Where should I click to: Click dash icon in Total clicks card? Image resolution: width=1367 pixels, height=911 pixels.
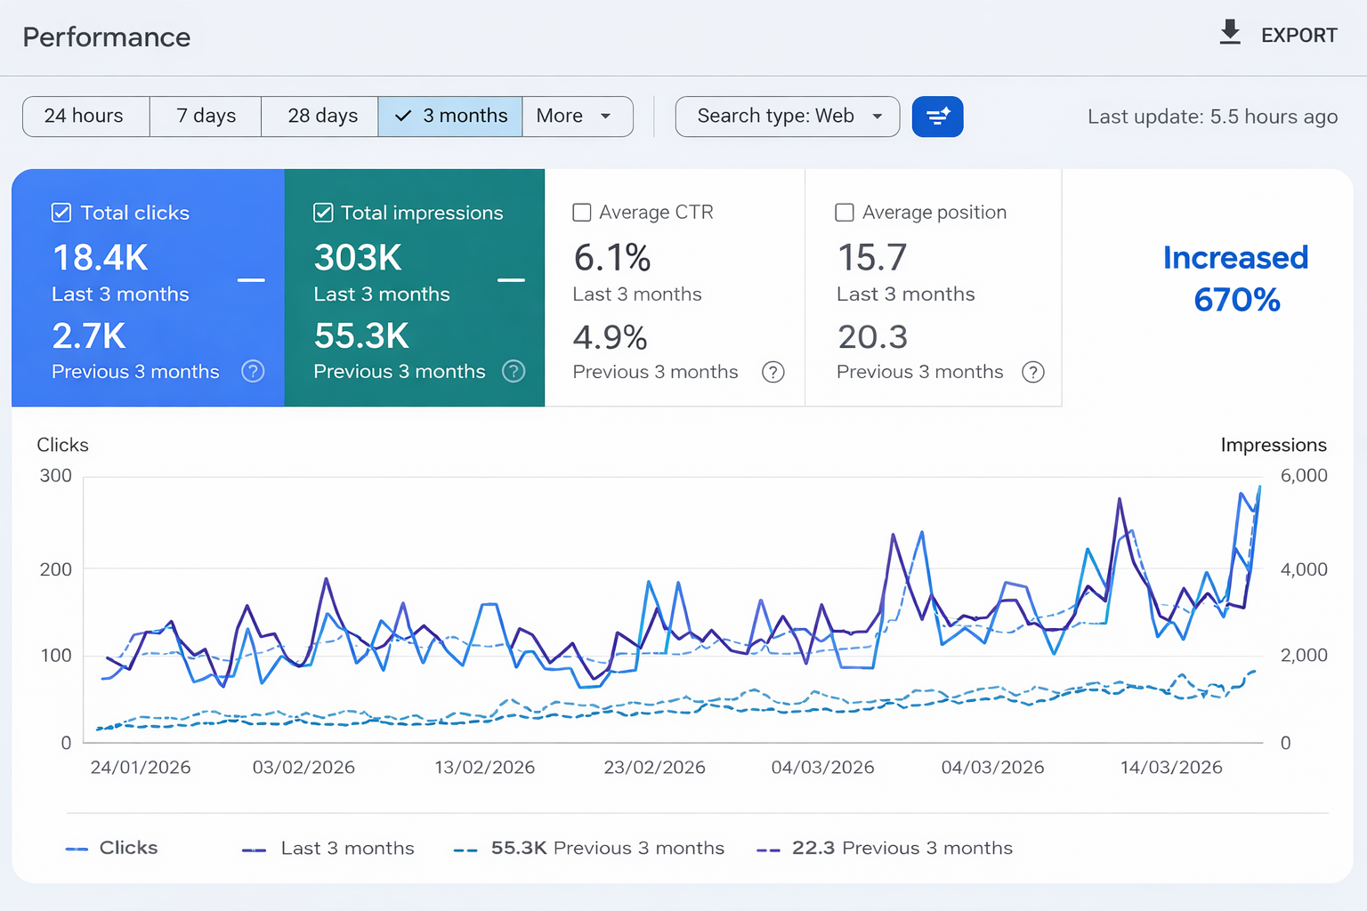pos(251,280)
